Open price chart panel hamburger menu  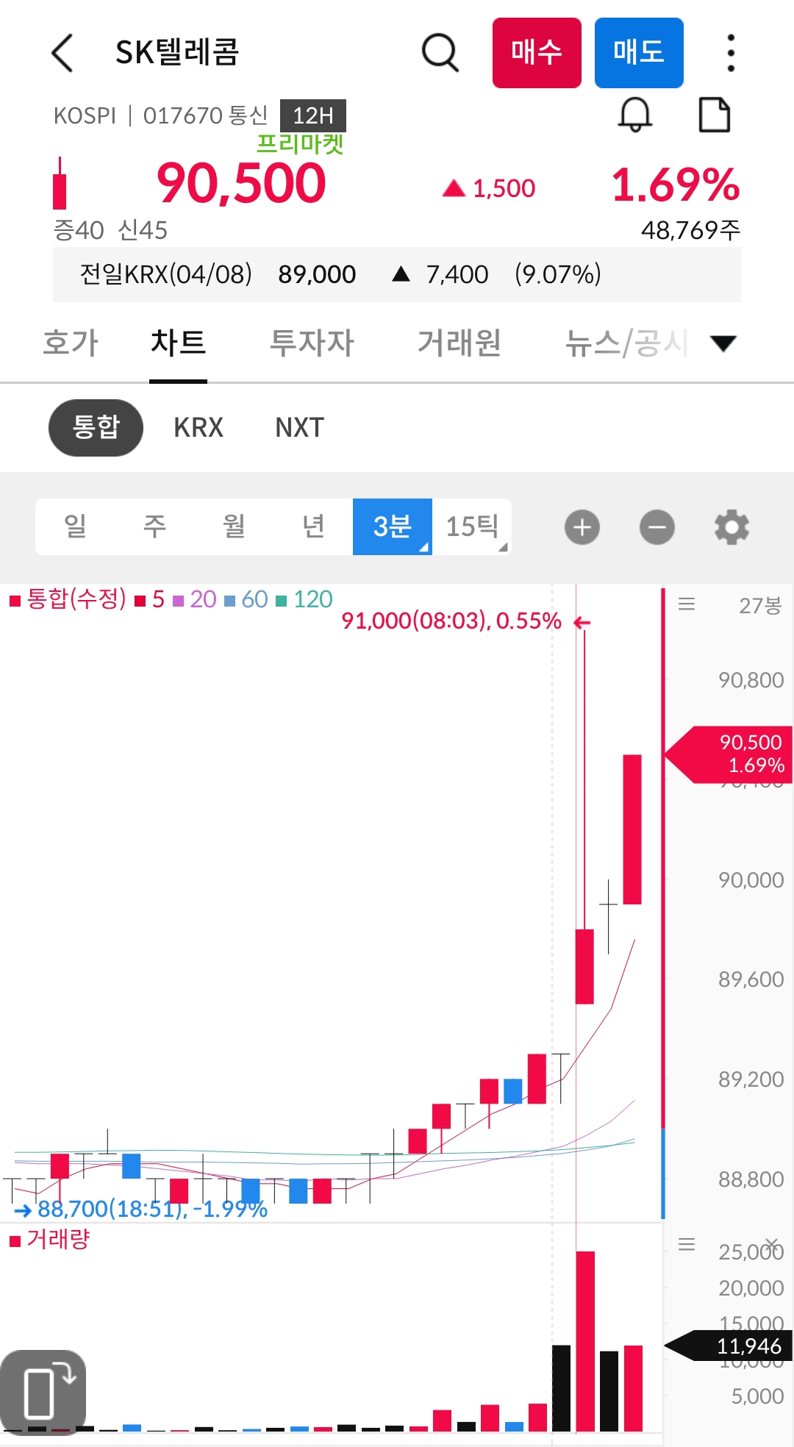(687, 604)
